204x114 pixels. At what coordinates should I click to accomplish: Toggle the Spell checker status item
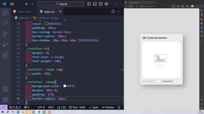click(93, 107)
